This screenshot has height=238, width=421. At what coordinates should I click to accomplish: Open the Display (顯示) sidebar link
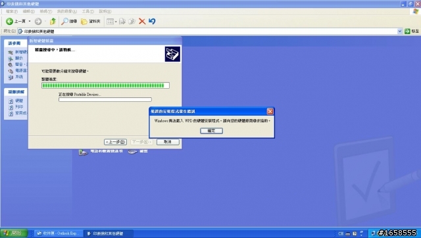(19, 58)
